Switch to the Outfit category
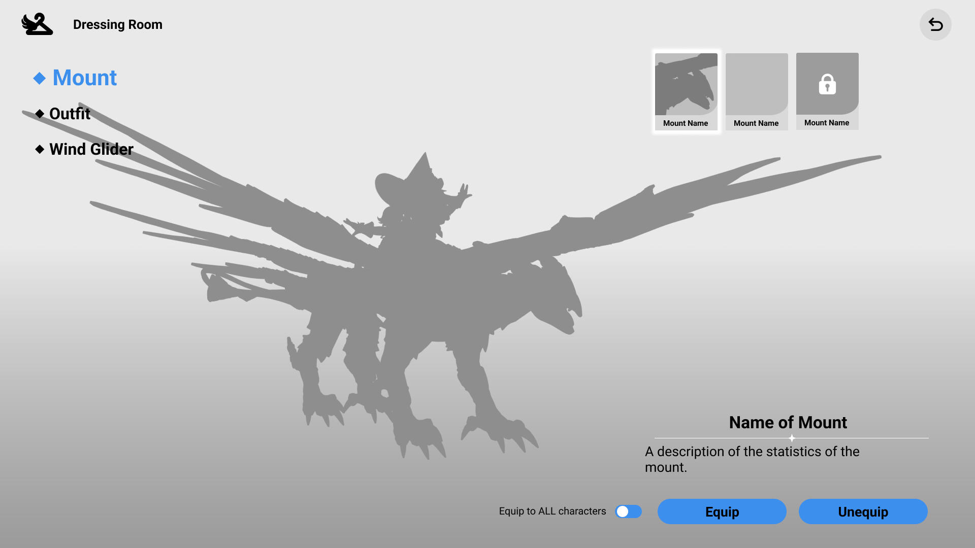 tap(70, 114)
